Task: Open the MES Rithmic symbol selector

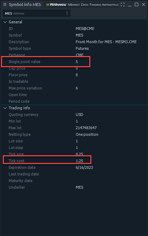Action: [36, 13]
